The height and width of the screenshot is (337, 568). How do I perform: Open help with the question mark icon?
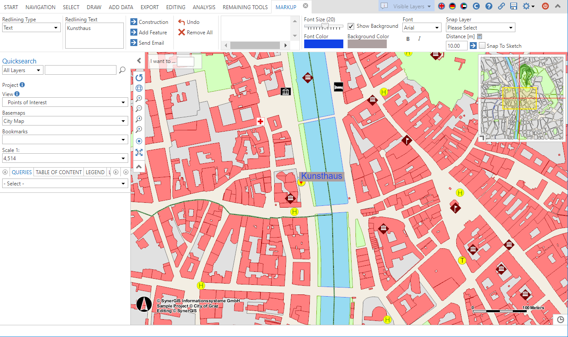coord(489,6)
